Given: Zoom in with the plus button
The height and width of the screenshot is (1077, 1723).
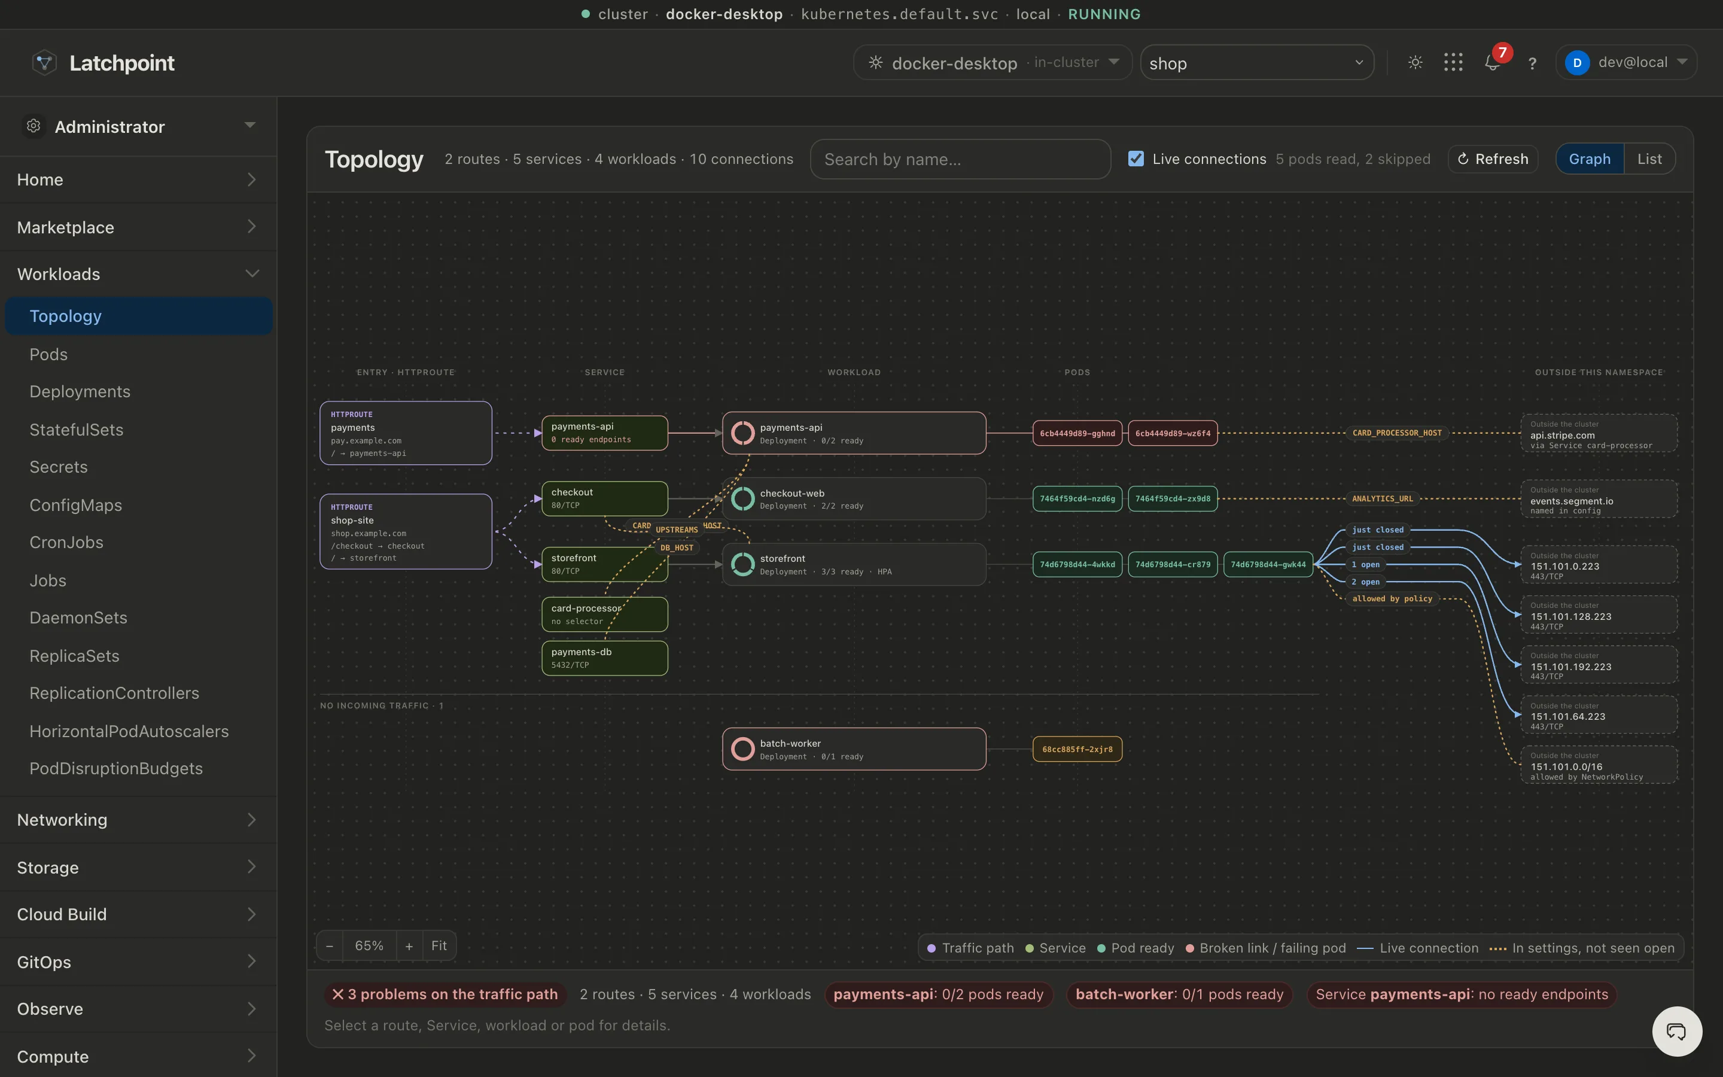Looking at the screenshot, I should 409,946.
